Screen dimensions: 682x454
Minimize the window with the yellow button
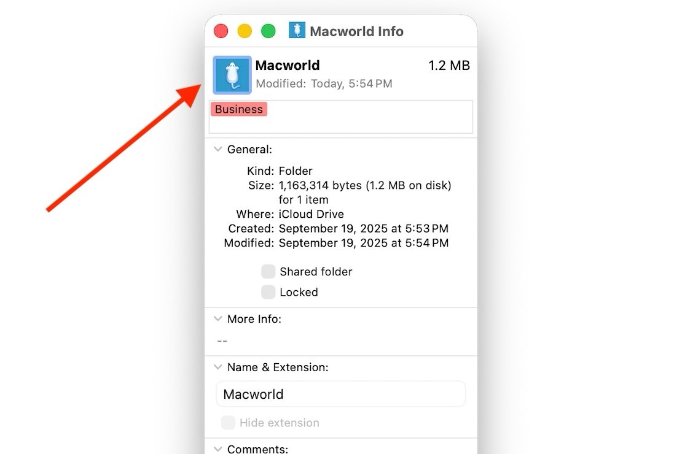(x=245, y=31)
